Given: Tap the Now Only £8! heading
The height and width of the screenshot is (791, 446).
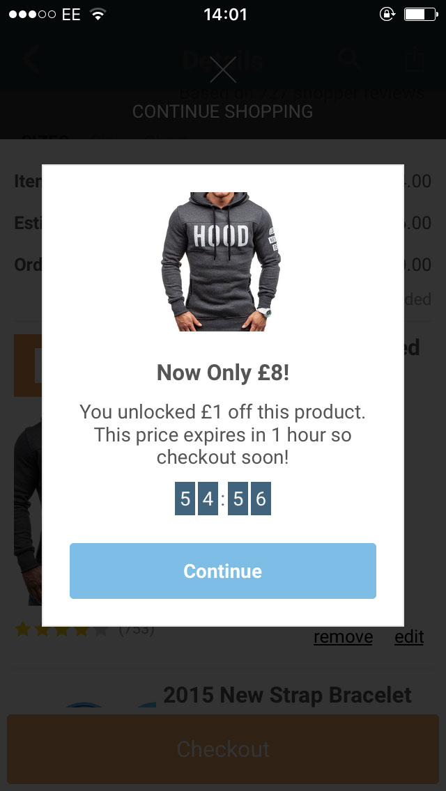Looking at the screenshot, I should pyautogui.click(x=223, y=373).
